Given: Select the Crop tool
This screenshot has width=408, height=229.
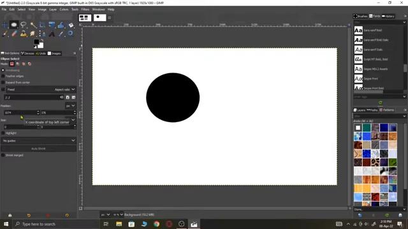Looking at the screenshot, I should (x=43, y=25).
